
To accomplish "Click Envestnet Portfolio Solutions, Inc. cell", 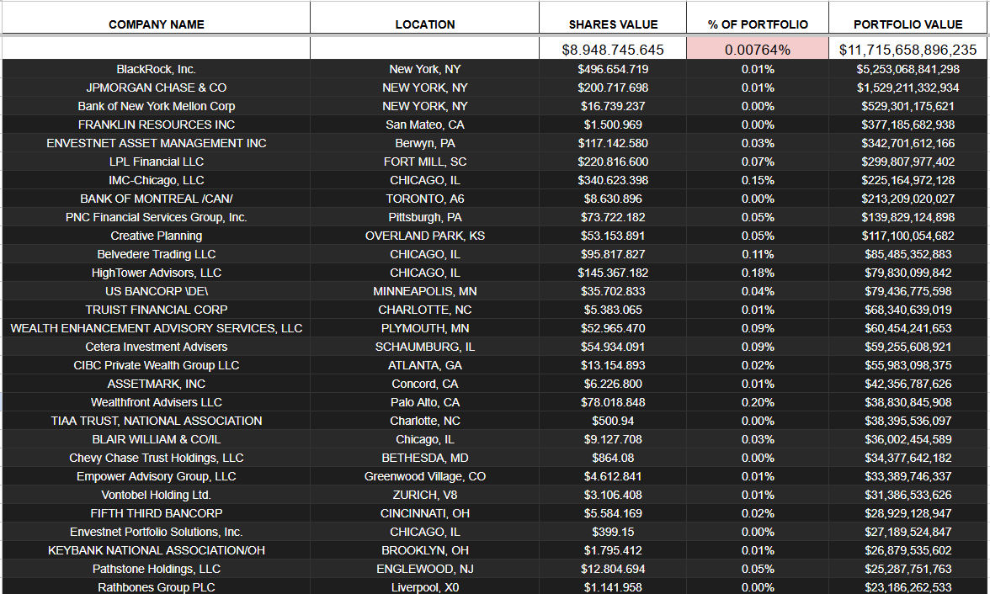I will [156, 532].
